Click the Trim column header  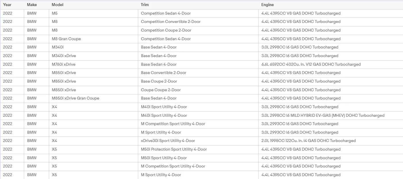[198, 5]
